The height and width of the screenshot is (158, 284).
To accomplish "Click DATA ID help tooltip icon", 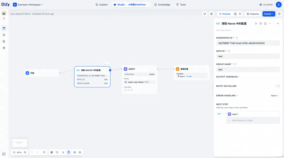I will tap(229, 51).
